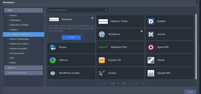Go to the previous page
The width and height of the screenshot is (201, 94).
105,83
